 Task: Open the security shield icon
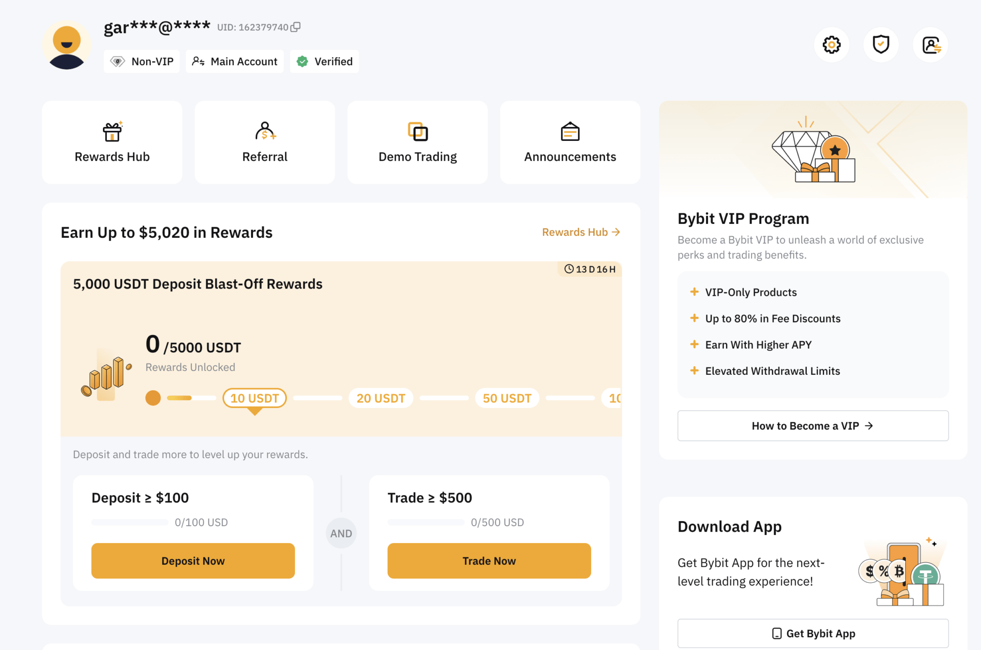[881, 44]
